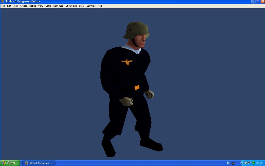The image size is (265, 166).
Task: Click the green wireless signal tray icon
Action: point(253,163)
